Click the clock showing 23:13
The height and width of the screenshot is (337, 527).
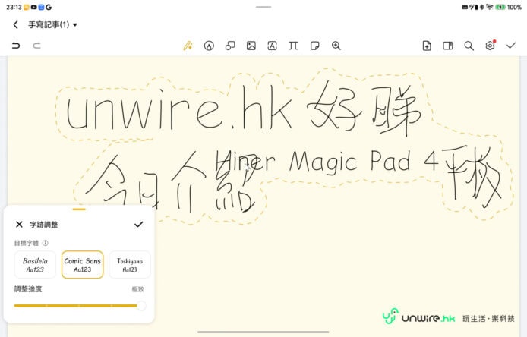pyautogui.click(x=14, y=7)
